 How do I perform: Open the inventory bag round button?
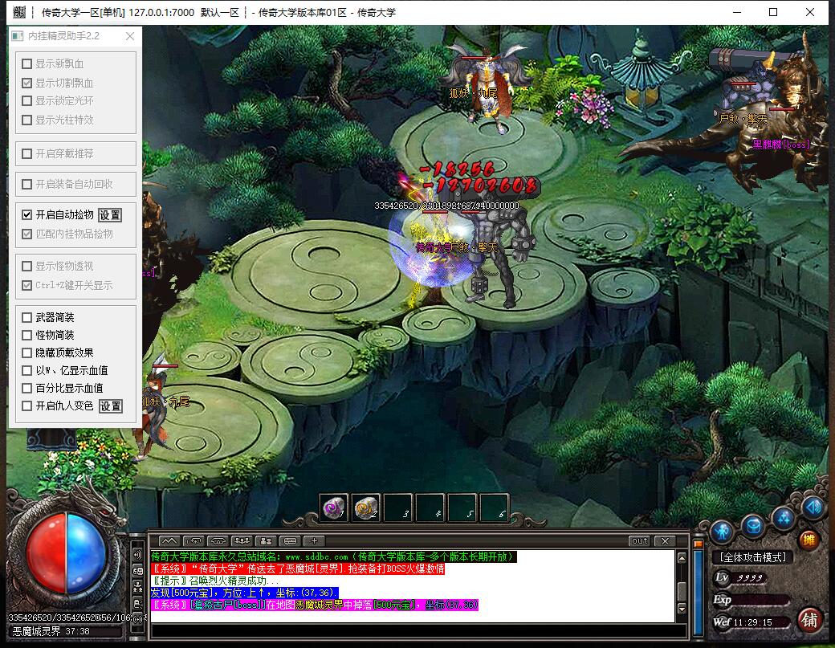click(753, 525)
